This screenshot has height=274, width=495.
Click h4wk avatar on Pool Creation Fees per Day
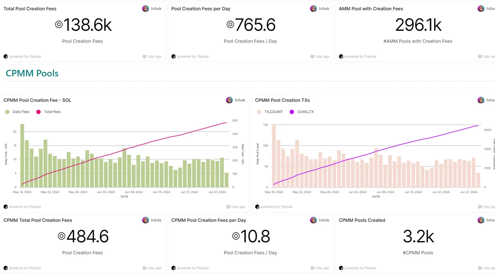pyautogui.click(x=313, y=8)
